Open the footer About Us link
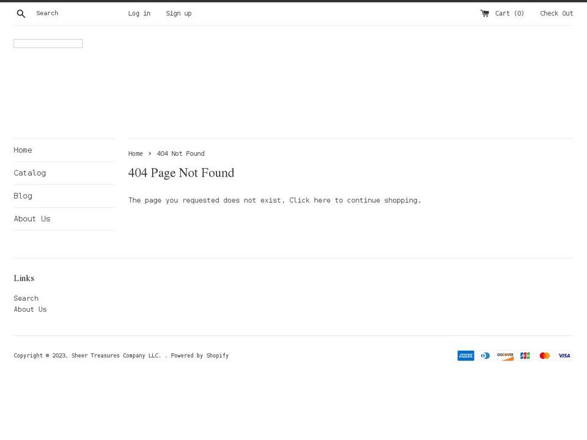The width and height of the screenshot is (587, 440). [x=31, y=309]
